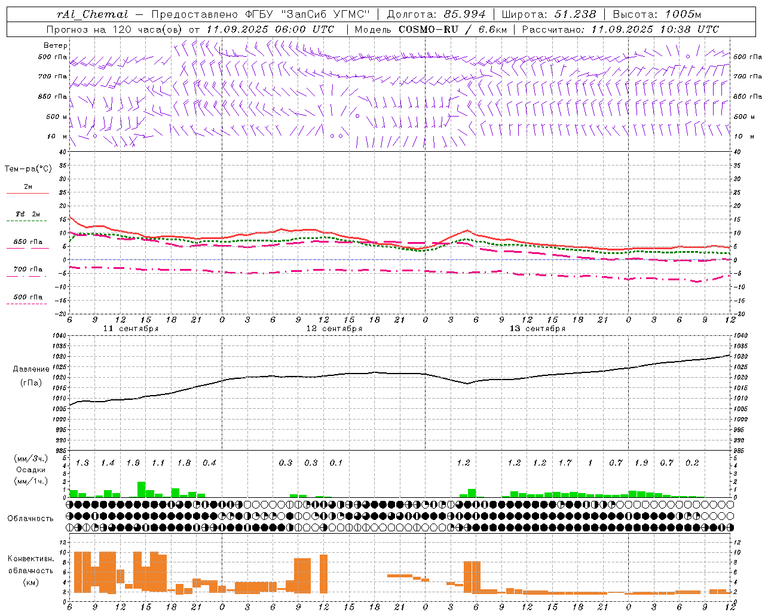Click the provider text ФГБУ "ЗапСиб УГМС"
Screen dimensions: 765x612
308,14
